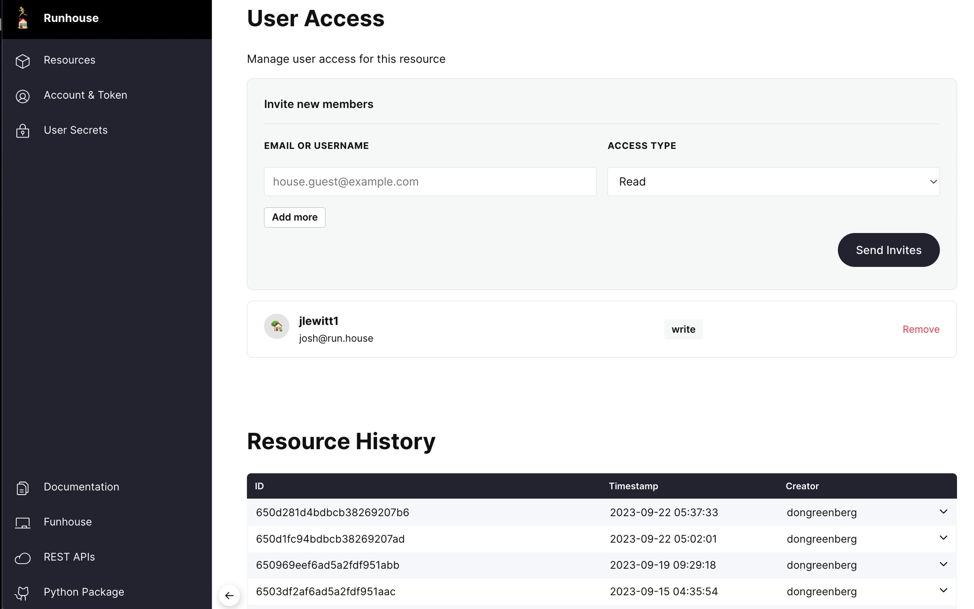Open the User Secrets sidebar menu item
The height and width of the screenshot is (609, 974).
click(76, 130)
